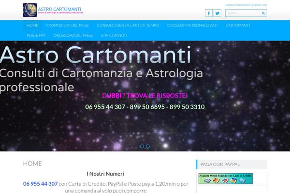Image resolution: width=290 pixels, height=193 pixels.
Task: Open the Poste Pay menu item
Action: [36, 35]
